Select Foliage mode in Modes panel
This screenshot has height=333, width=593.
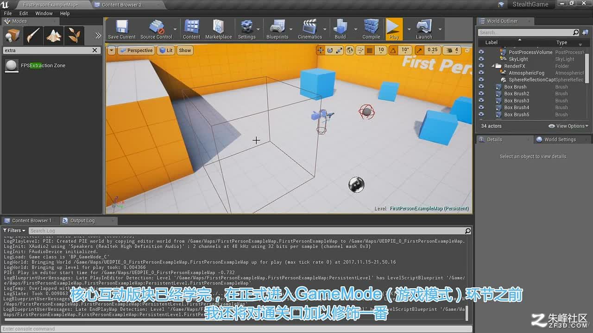pos(74,35)
